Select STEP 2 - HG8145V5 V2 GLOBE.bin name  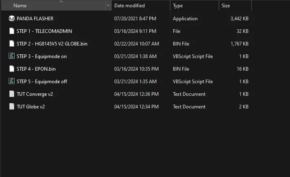click(x=52, y=44)
